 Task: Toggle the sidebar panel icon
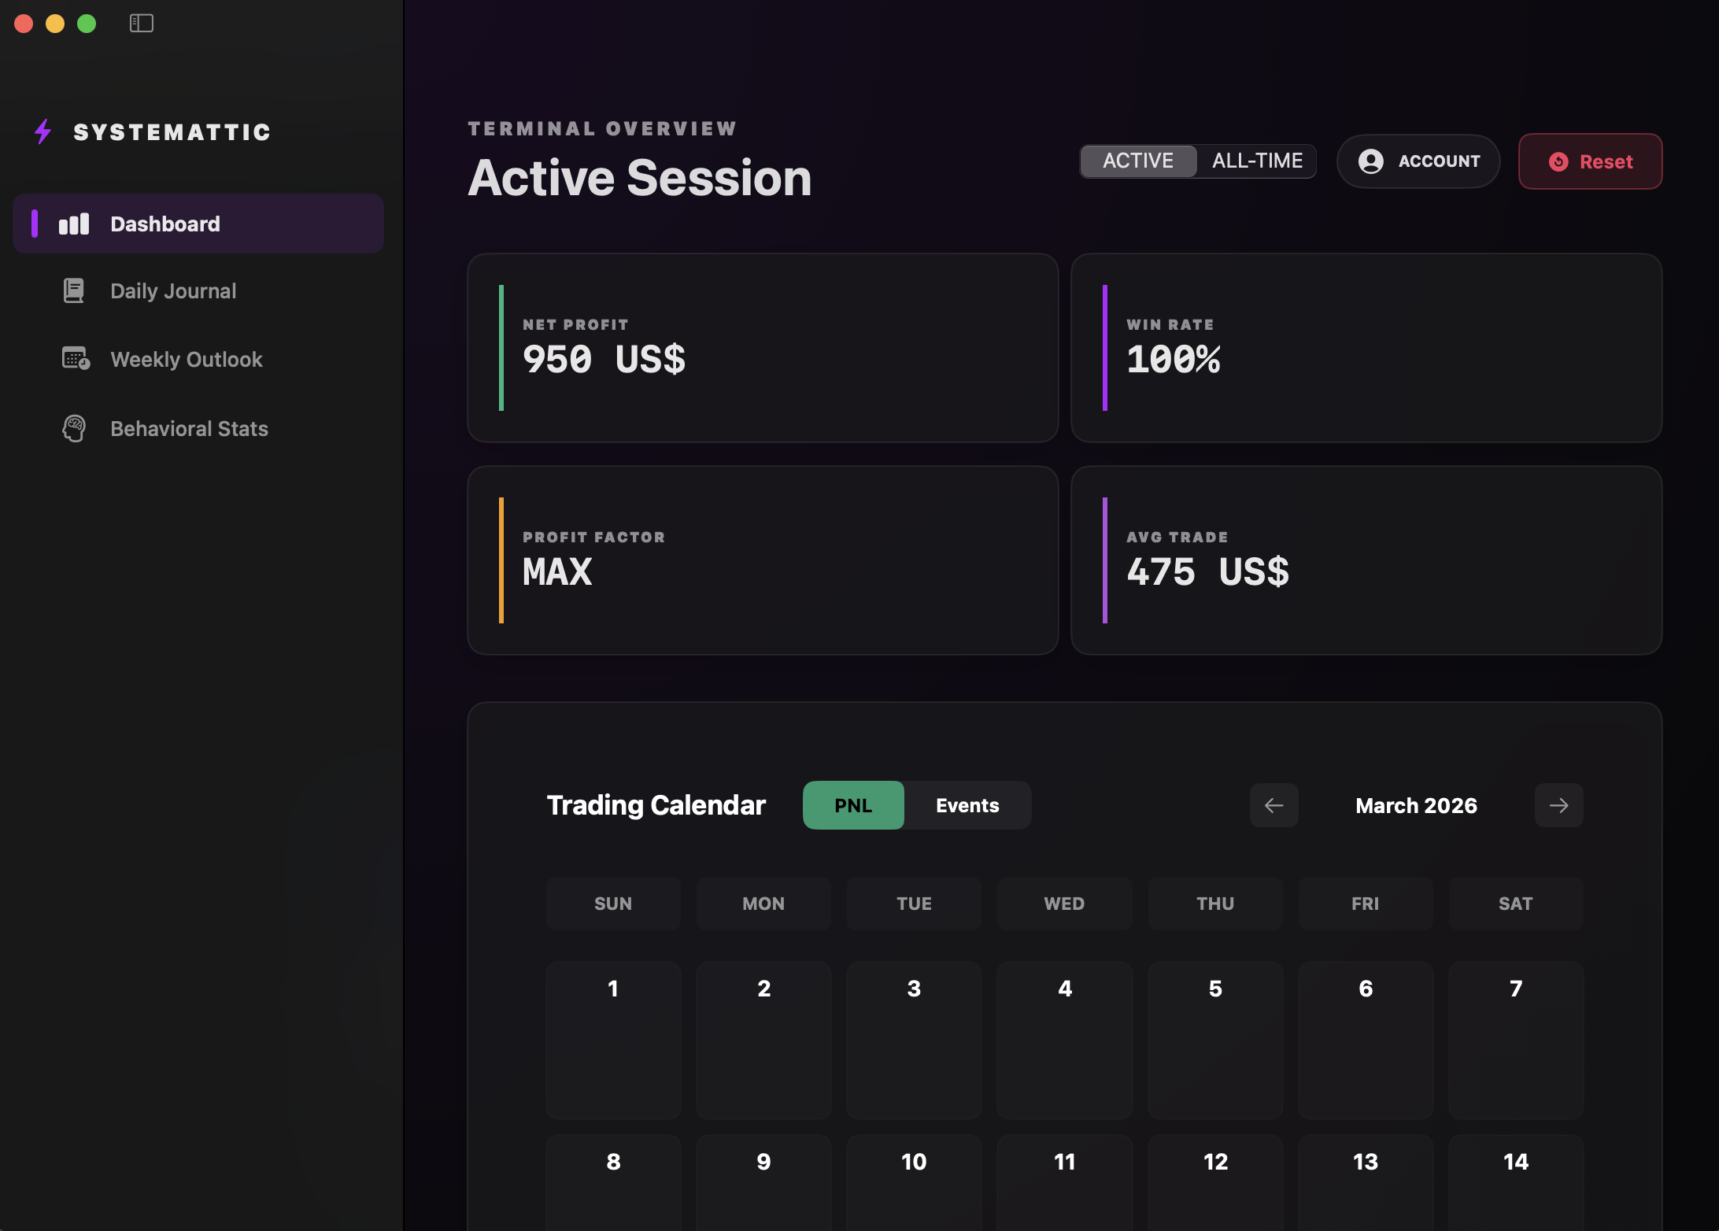coord(142,23)
